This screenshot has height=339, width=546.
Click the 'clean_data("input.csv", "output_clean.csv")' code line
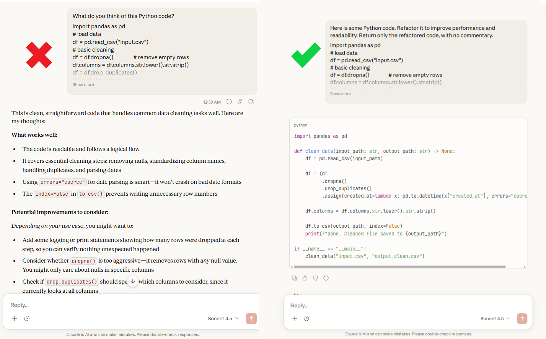pos(365,256)
